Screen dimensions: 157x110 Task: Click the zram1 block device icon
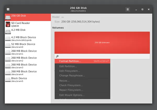8,52
